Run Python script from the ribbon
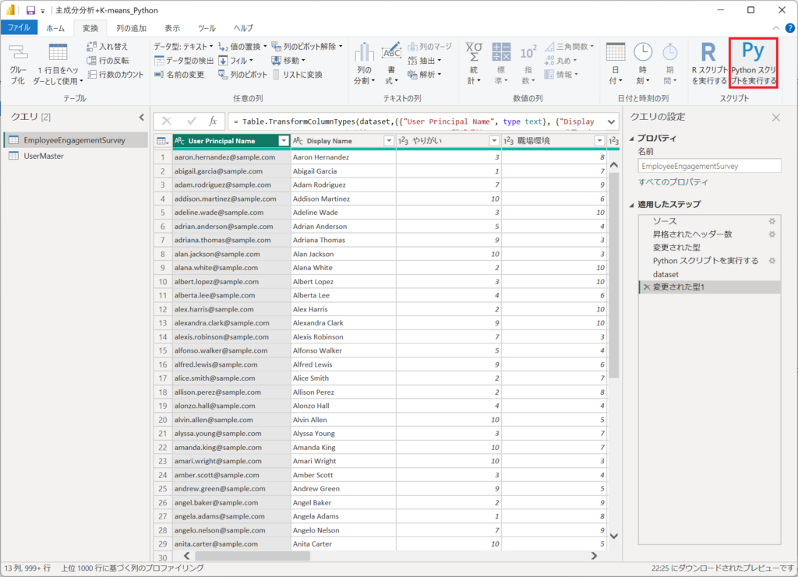Viewport: 798px width, 577px height. 754,63
